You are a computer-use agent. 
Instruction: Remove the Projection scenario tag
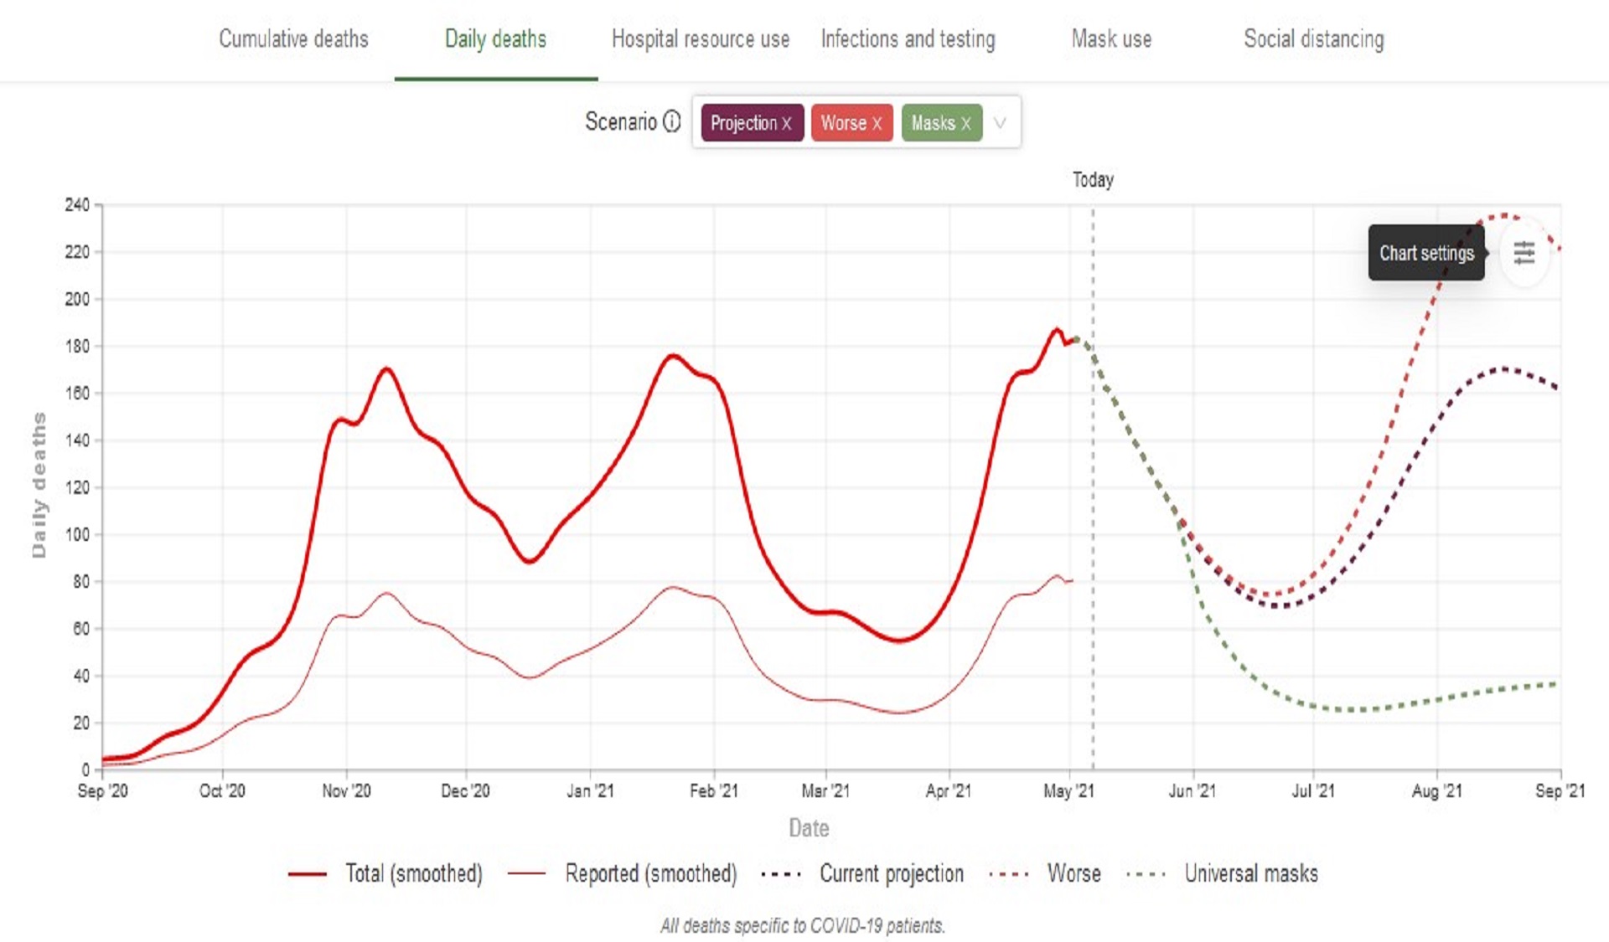786,123
